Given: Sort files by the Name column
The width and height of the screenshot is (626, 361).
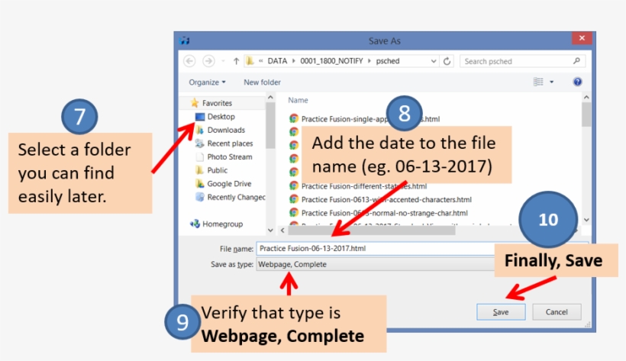Looking at the screenshot, I should coord(298,100).
